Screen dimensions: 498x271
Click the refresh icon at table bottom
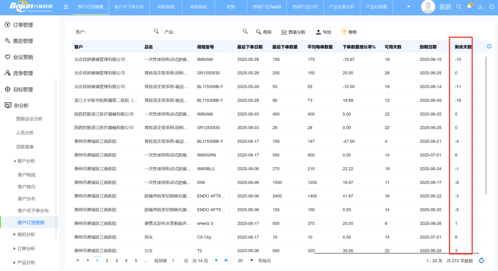[482, 260]
